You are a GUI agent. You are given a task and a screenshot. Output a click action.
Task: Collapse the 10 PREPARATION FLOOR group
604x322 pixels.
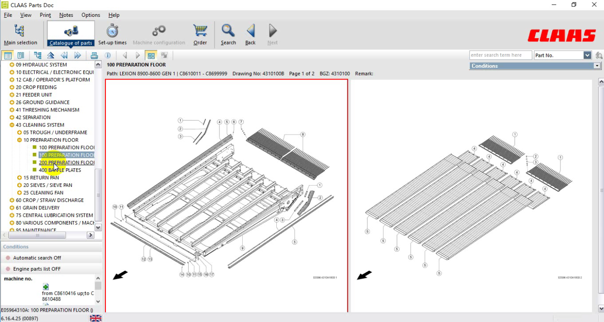click(x=20, y=140)
